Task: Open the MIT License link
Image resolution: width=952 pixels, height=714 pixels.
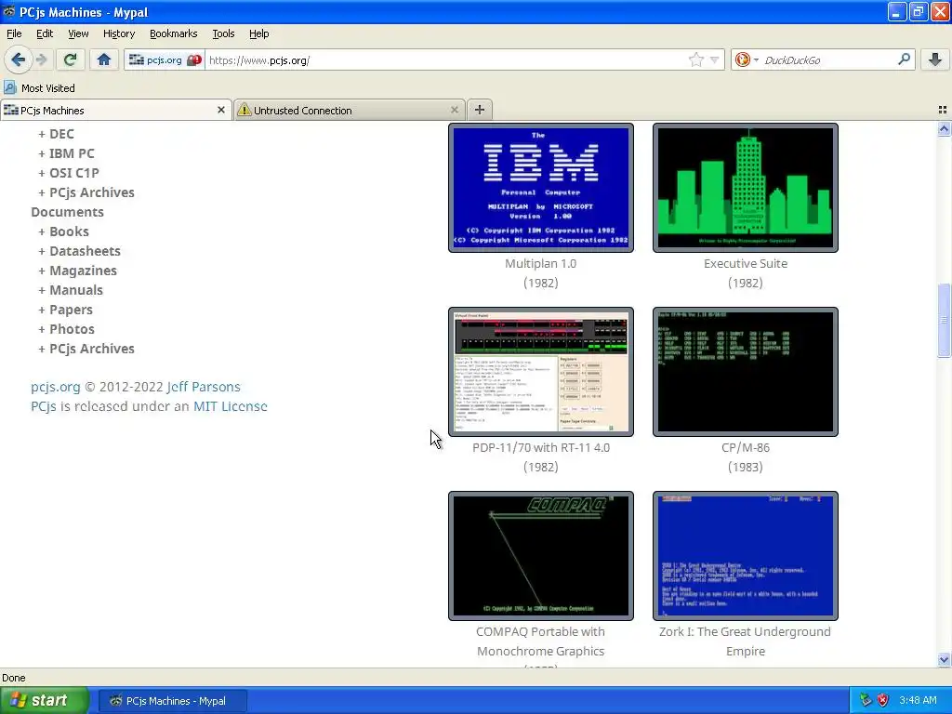Action: pyautogui.click(x=231, y=406)
